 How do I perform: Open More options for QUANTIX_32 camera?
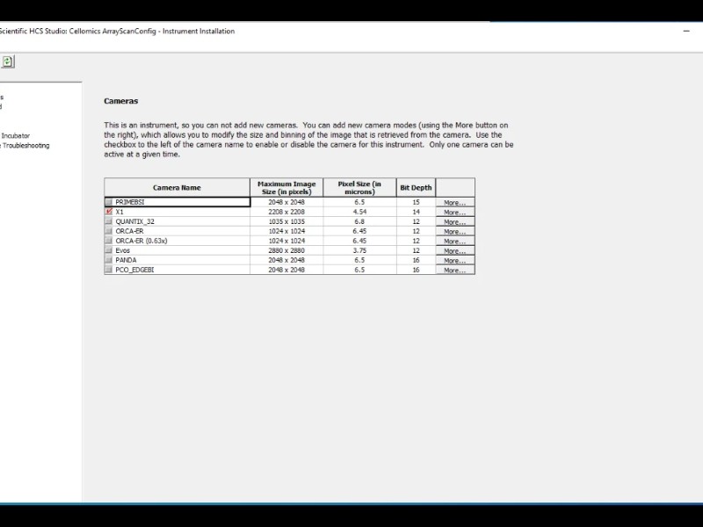[x=455, y=222]
